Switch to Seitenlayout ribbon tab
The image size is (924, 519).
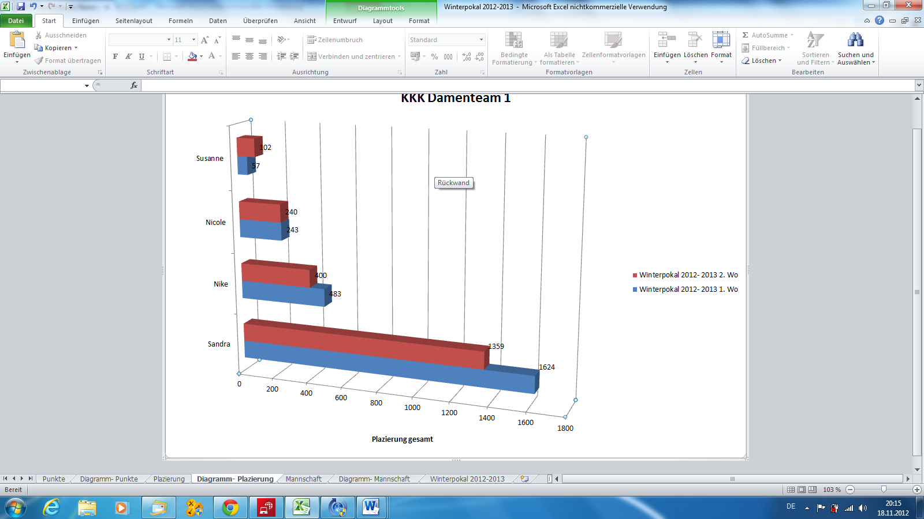point(134,21)
